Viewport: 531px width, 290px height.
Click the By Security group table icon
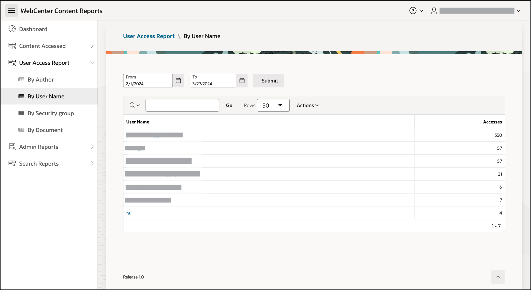tap(21, 113)
